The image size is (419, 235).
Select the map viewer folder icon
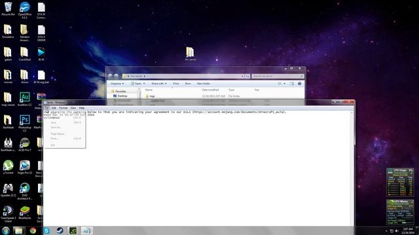pos(8,99)
